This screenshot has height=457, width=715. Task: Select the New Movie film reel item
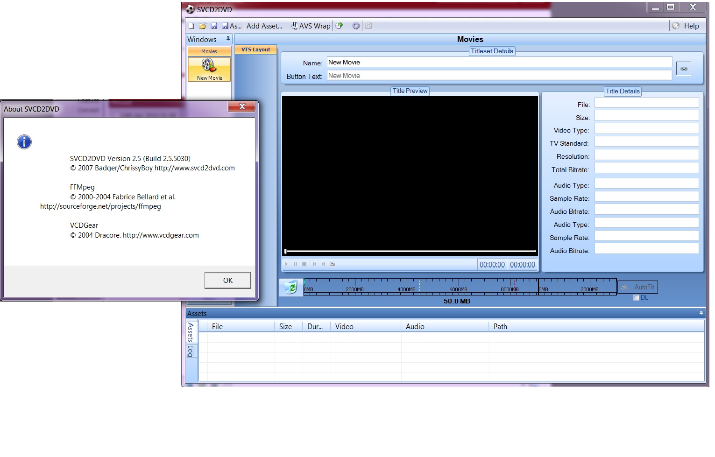click(x=209, y=69)
